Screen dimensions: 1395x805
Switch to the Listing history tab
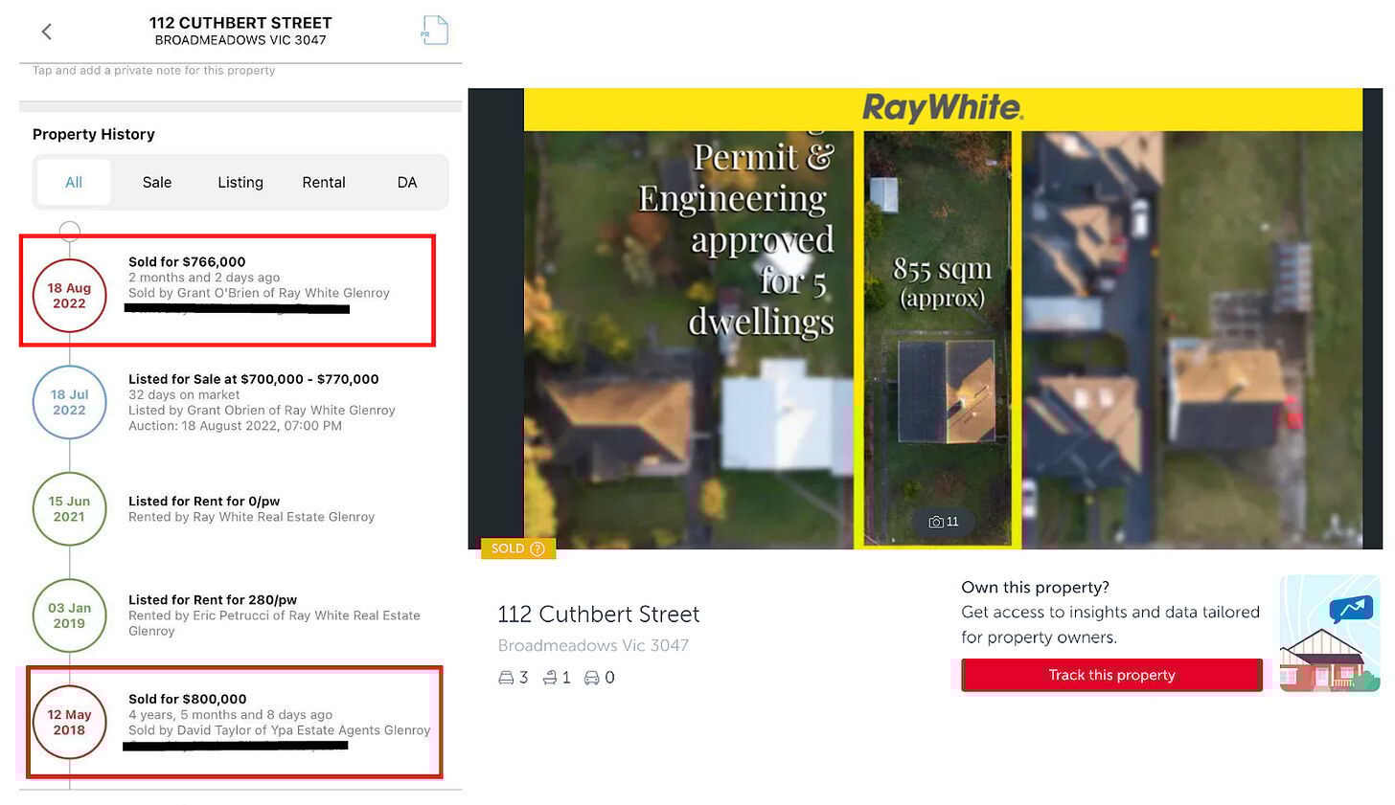pyautogui.click(x=240, y=182)
